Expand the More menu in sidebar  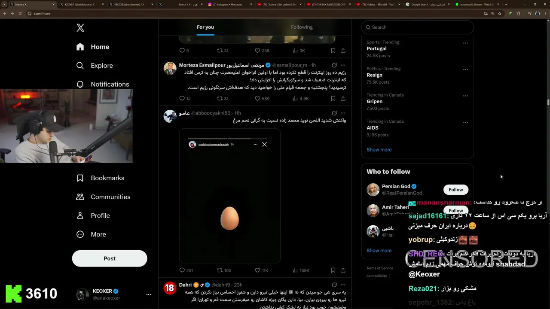91,235
